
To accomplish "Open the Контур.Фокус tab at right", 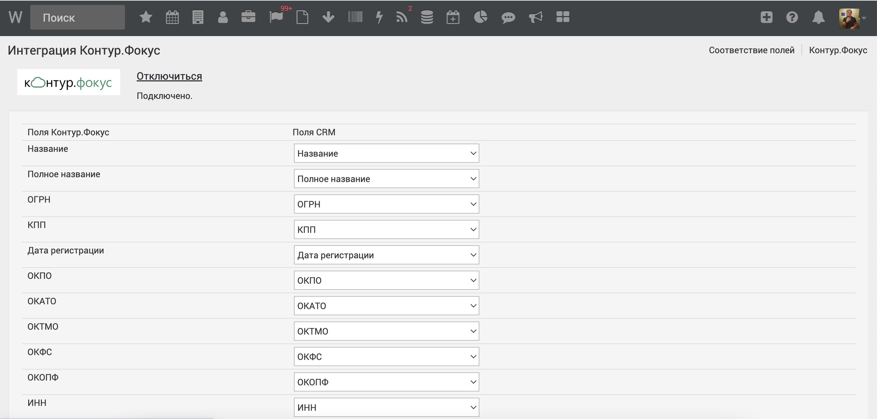I will 838,50.
